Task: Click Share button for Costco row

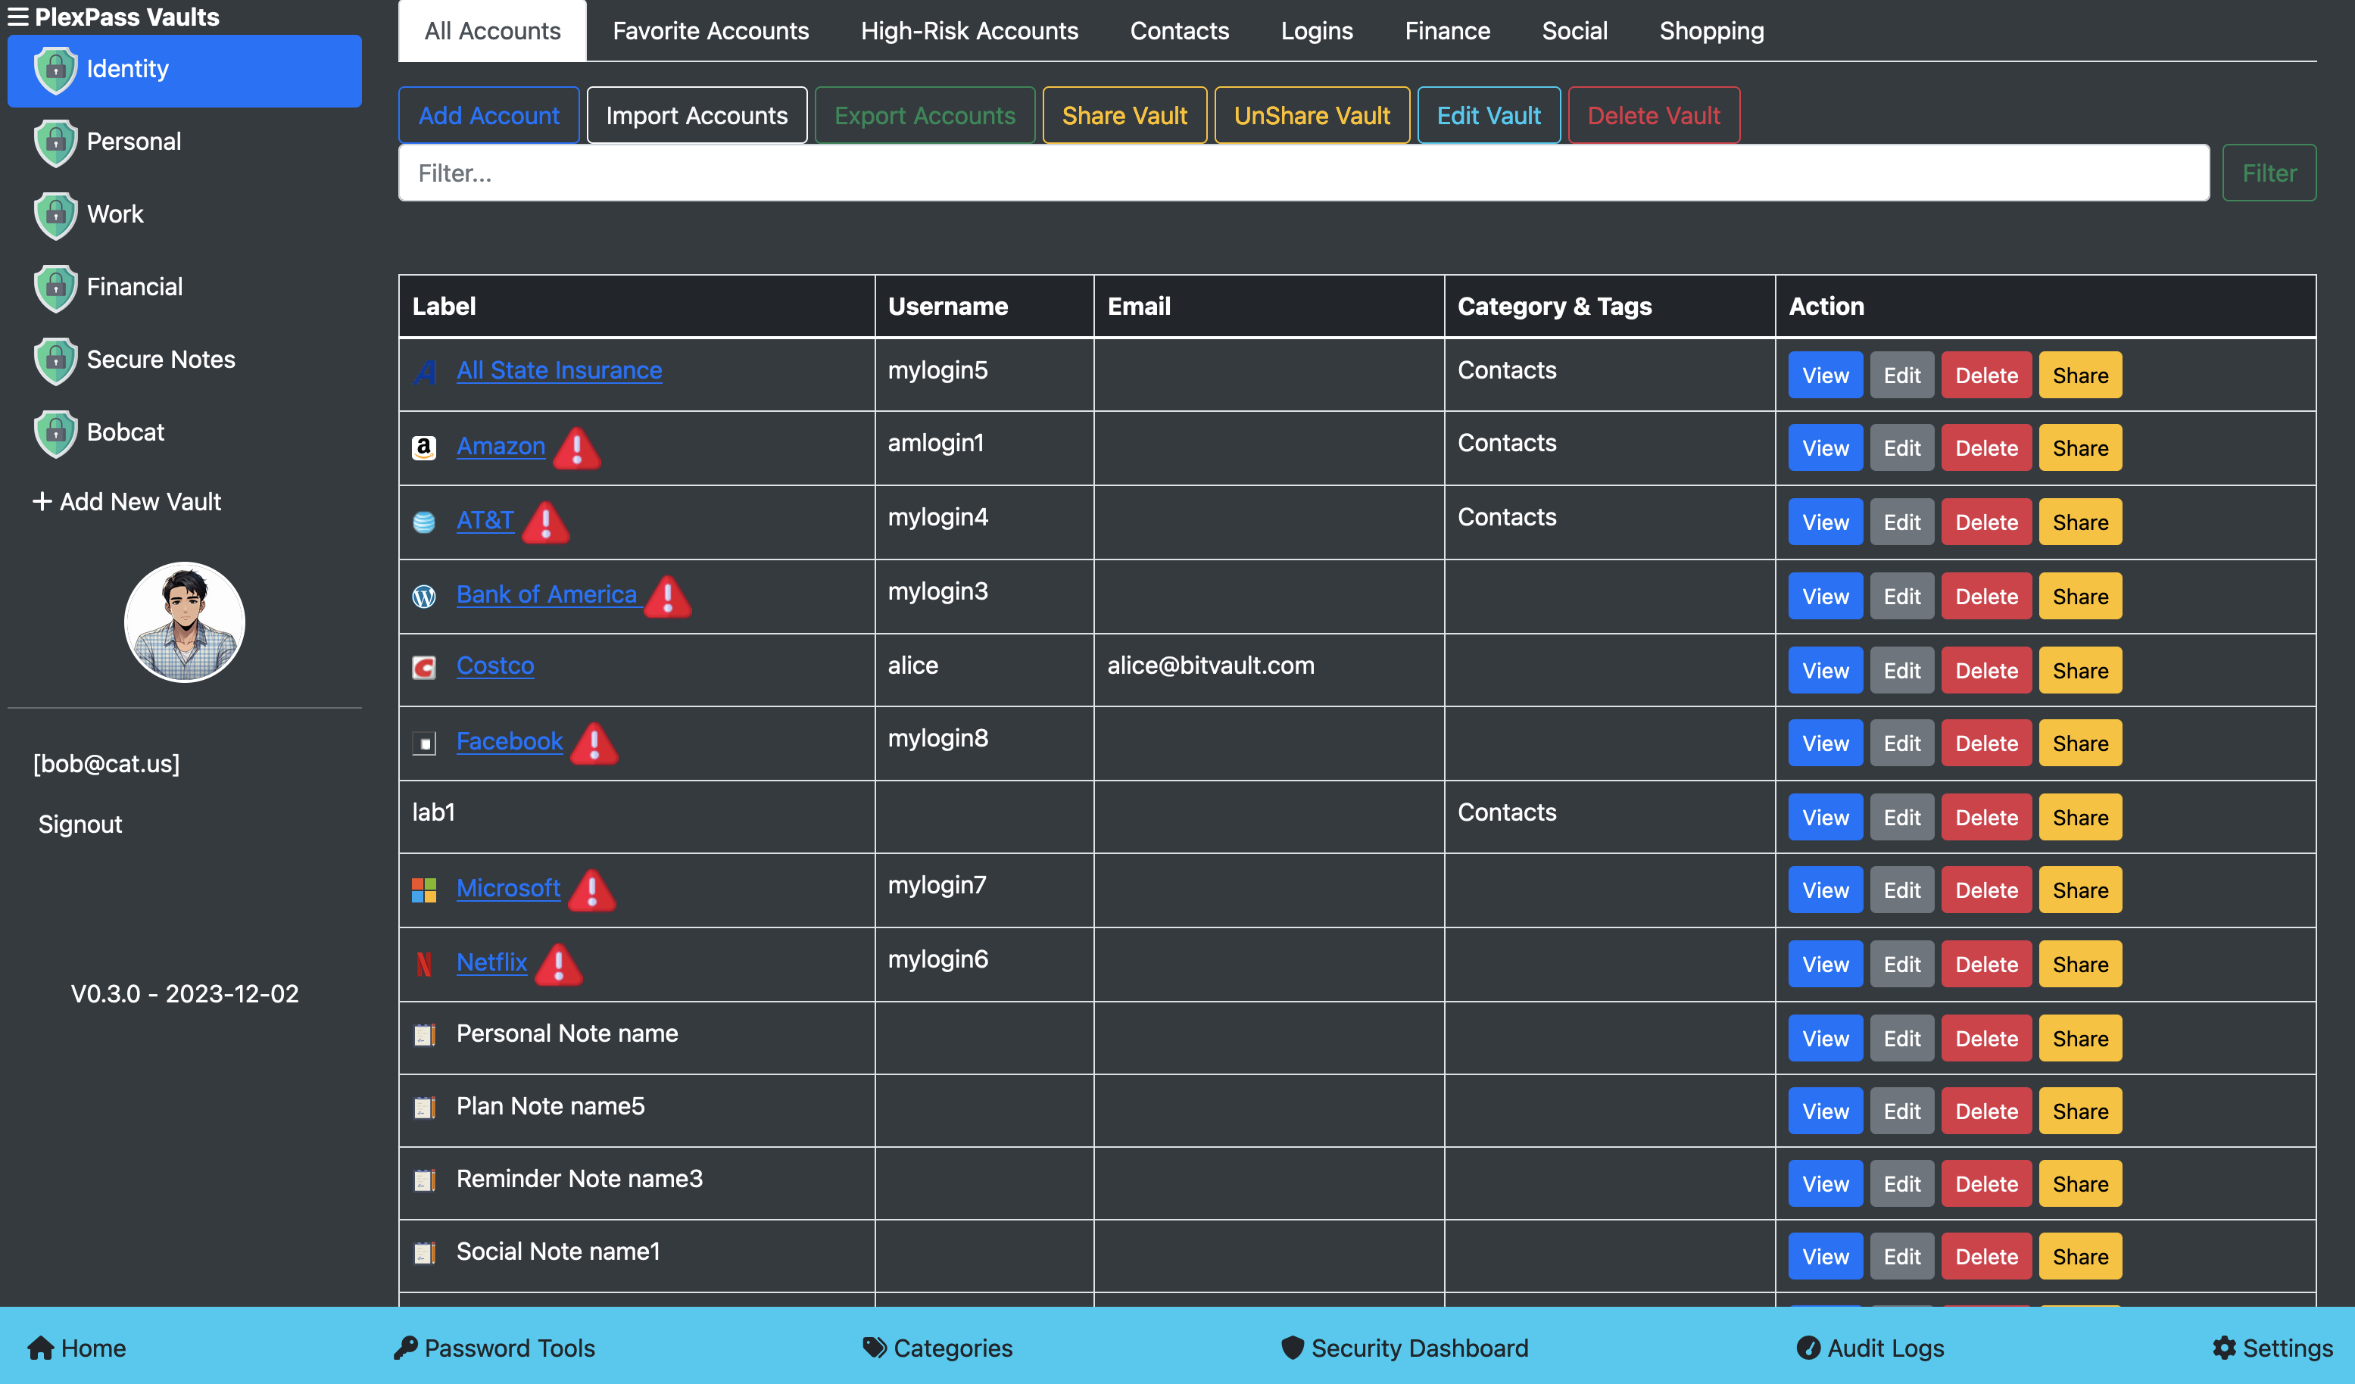Action: [x=2079, y=671]
